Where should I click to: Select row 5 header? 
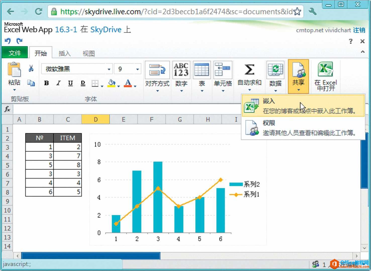click(8, 165)
